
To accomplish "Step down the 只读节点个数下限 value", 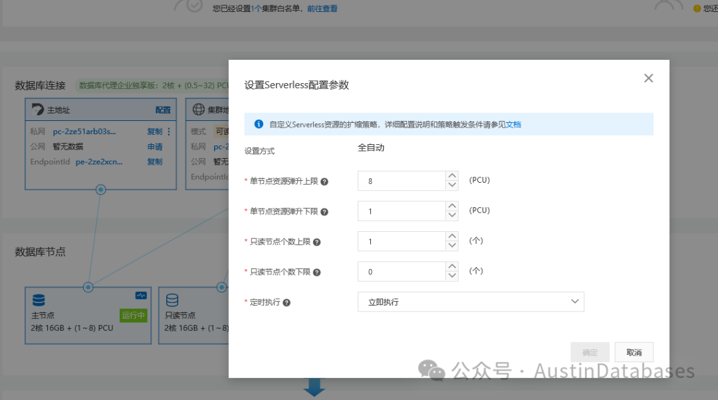I will 452,276.
